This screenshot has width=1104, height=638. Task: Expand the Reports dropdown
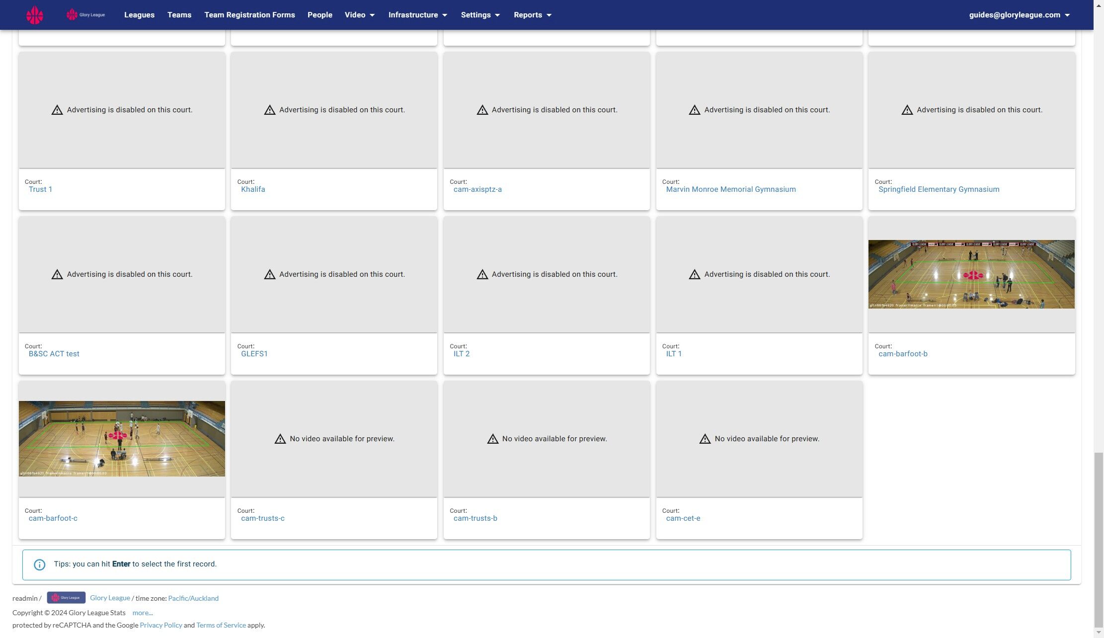tap(533, 15)
